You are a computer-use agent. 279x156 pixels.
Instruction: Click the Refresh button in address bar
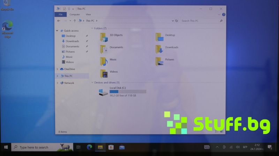click(177, 21)
